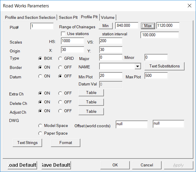Open the Adjust Ch Table
Screen dimensions: 196x172
coord(91,112)
